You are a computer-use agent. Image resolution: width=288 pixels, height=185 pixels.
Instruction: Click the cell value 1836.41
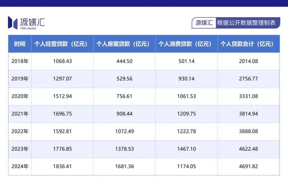[x=62, y=166]
